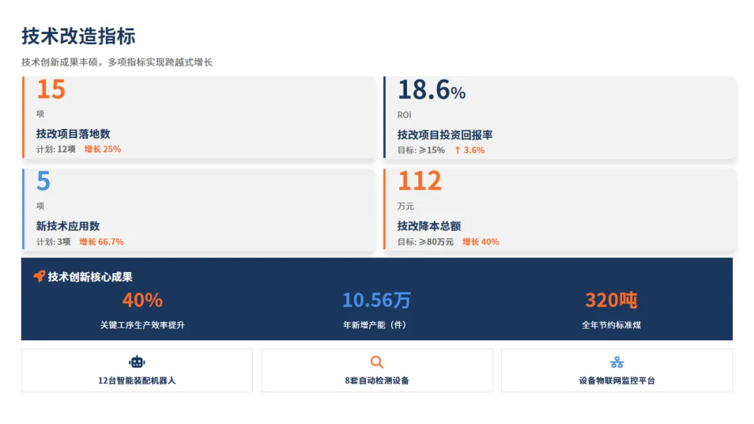Click the 增长 25% indicator

tap(103, 149)
